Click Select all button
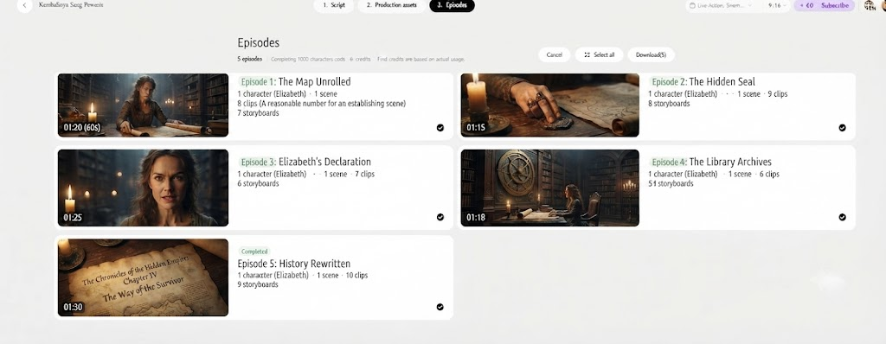The width and height of the screenshot is (886, 344). (599, 54)
